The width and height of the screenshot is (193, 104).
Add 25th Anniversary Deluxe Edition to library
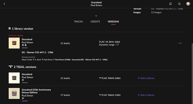[x=146, y=95]
